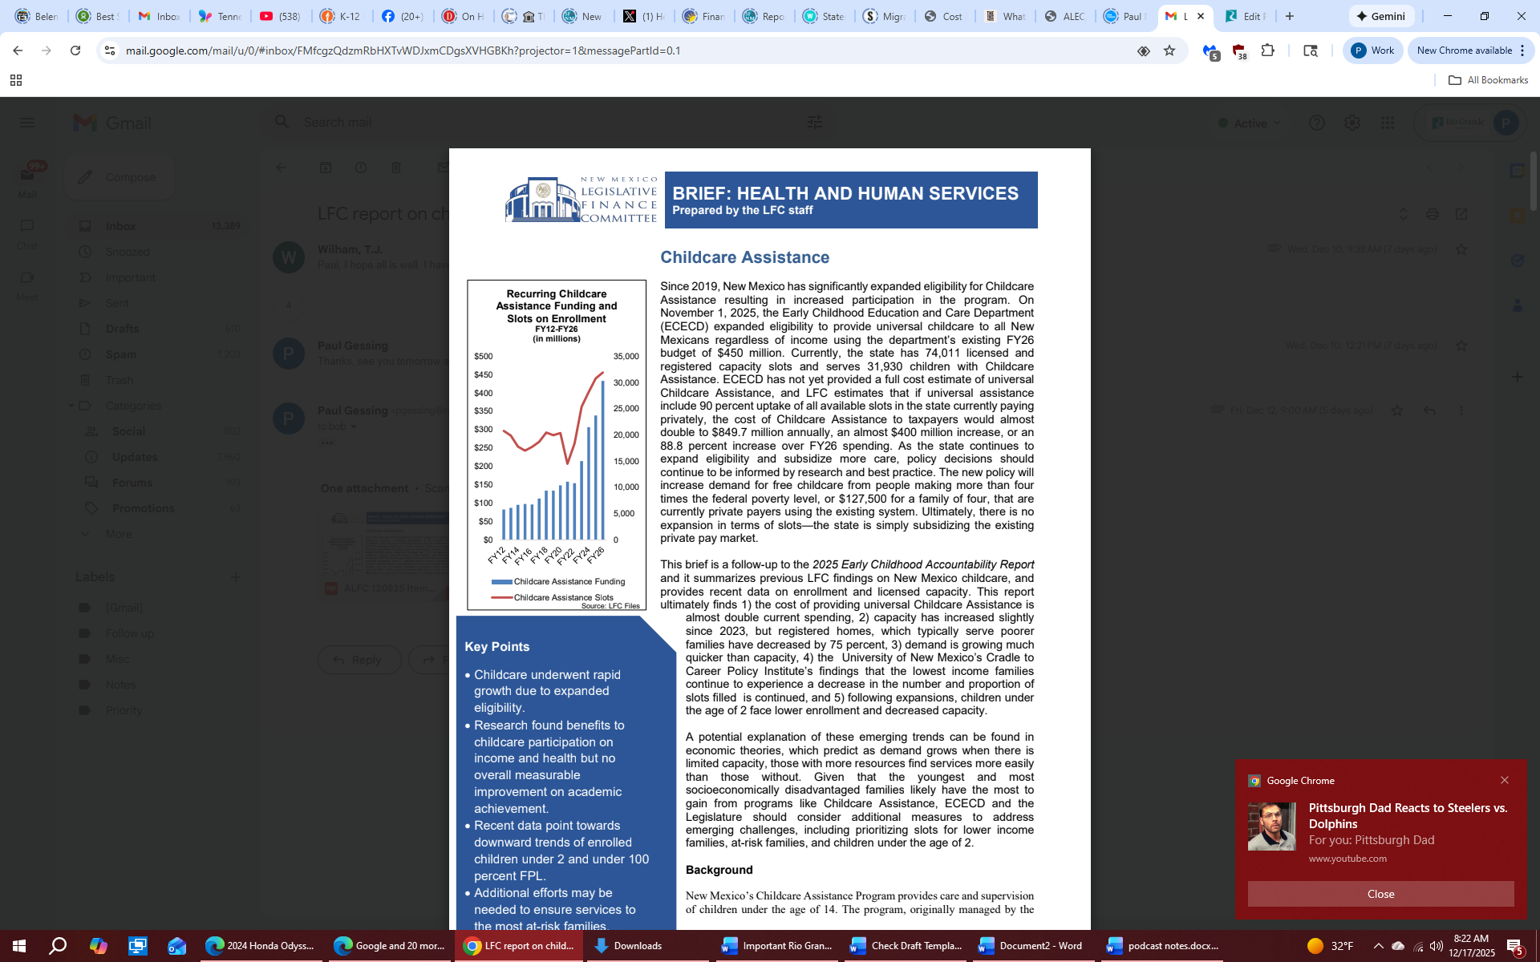Image resolution: width=1540 pixels, height=962 pixels.
Task: Print the email using printer icon
Action: pos(1432,214)
